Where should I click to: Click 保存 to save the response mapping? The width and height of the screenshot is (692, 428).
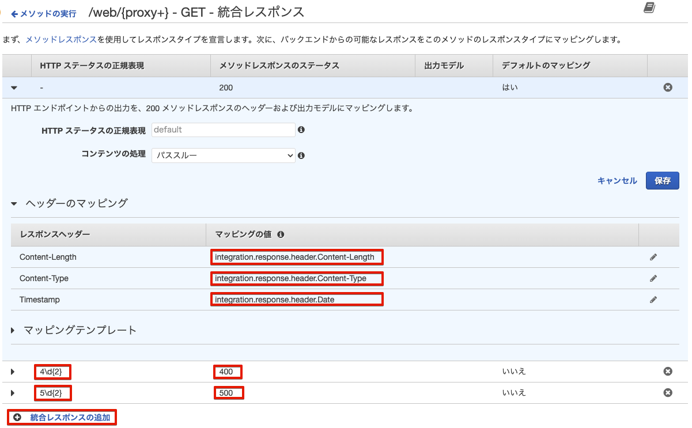(662, 180)
